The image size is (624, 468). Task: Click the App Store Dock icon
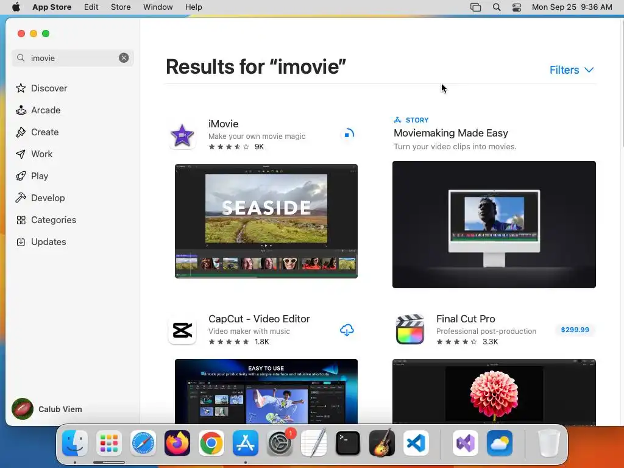(245, 443)
